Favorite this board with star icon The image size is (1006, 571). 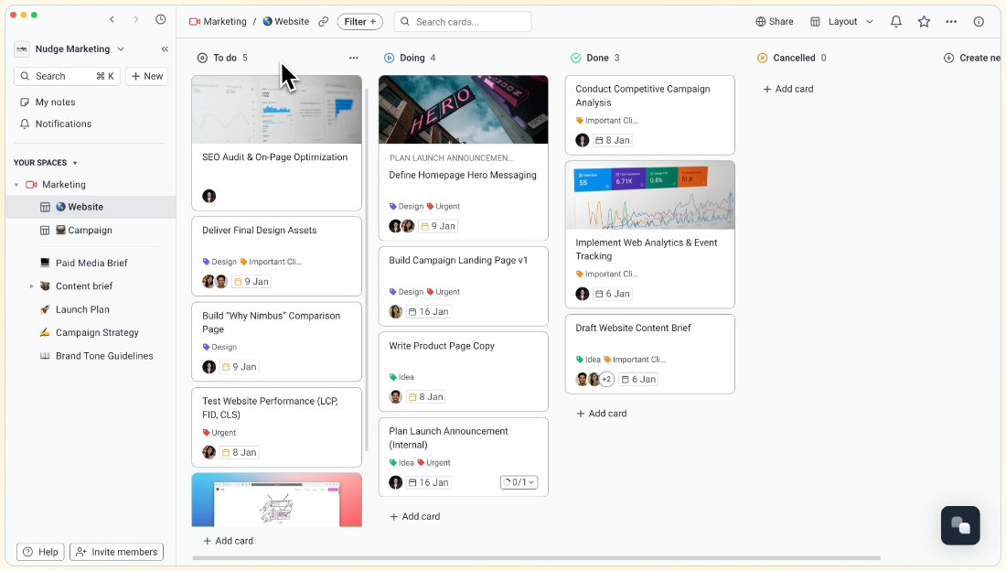[924, 21]
